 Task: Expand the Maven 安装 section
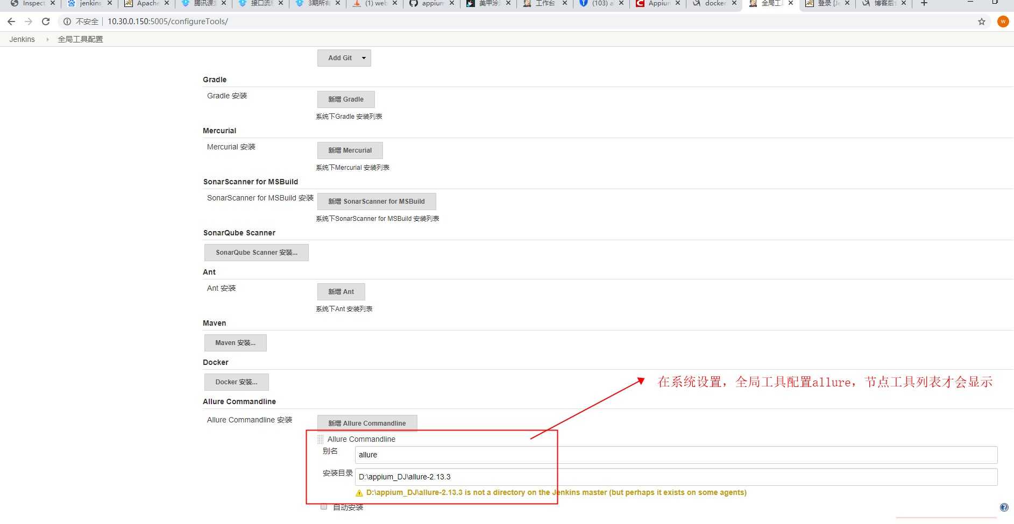coord(236,343)
